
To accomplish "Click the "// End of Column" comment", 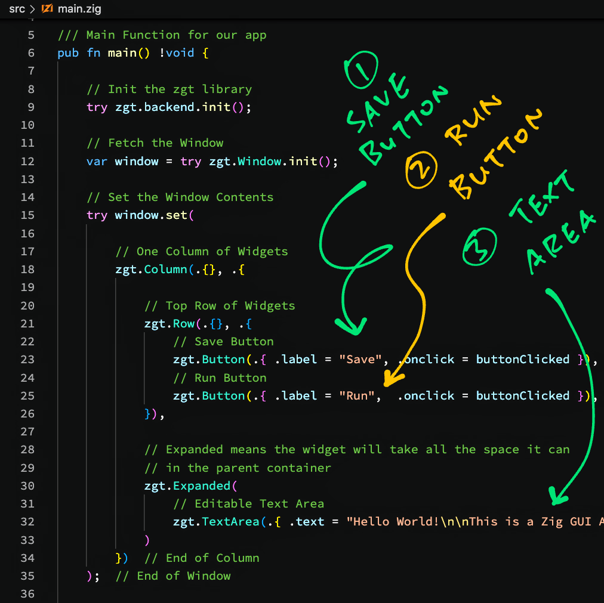I will (202, 558).
